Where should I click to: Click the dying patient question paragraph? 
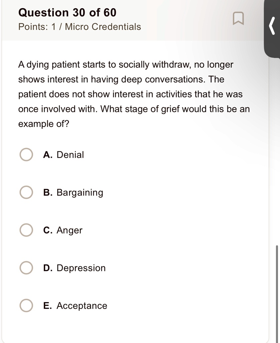tap(134, 94)
